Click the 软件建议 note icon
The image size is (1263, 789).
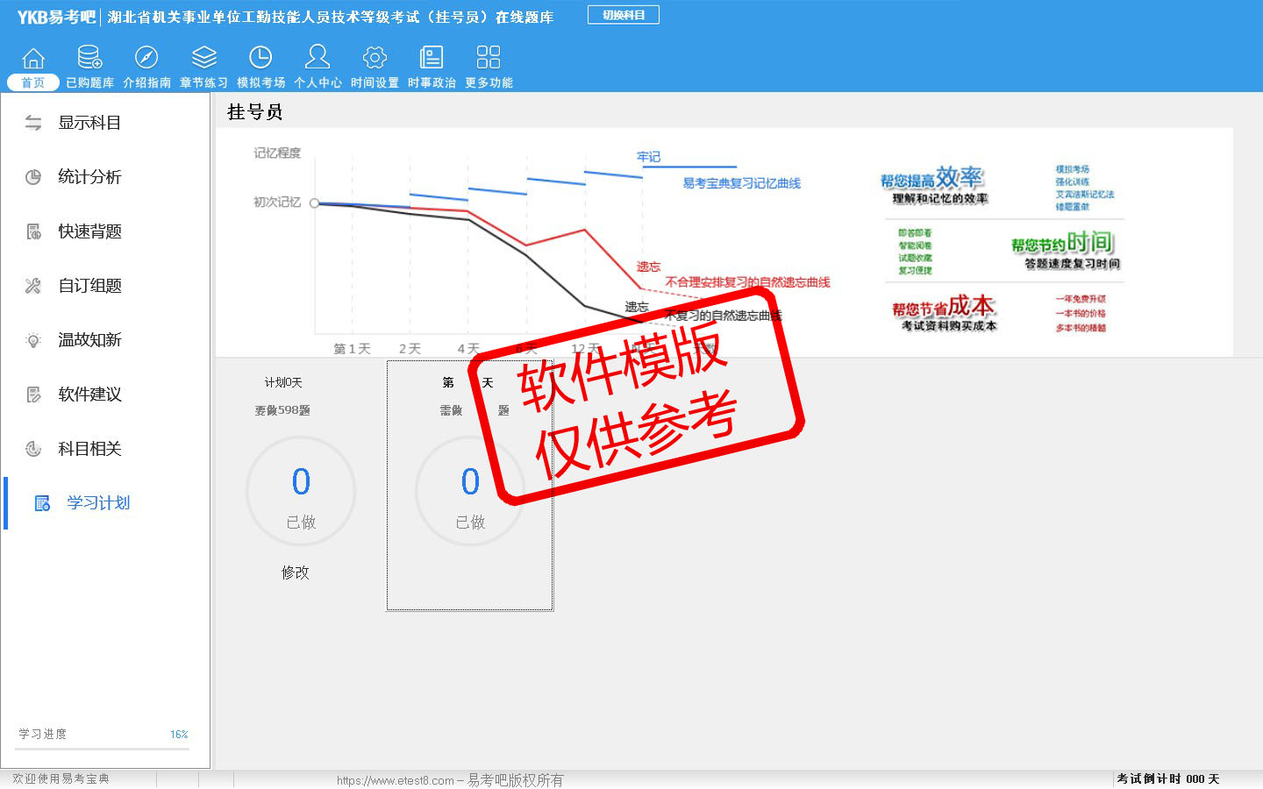33,394
